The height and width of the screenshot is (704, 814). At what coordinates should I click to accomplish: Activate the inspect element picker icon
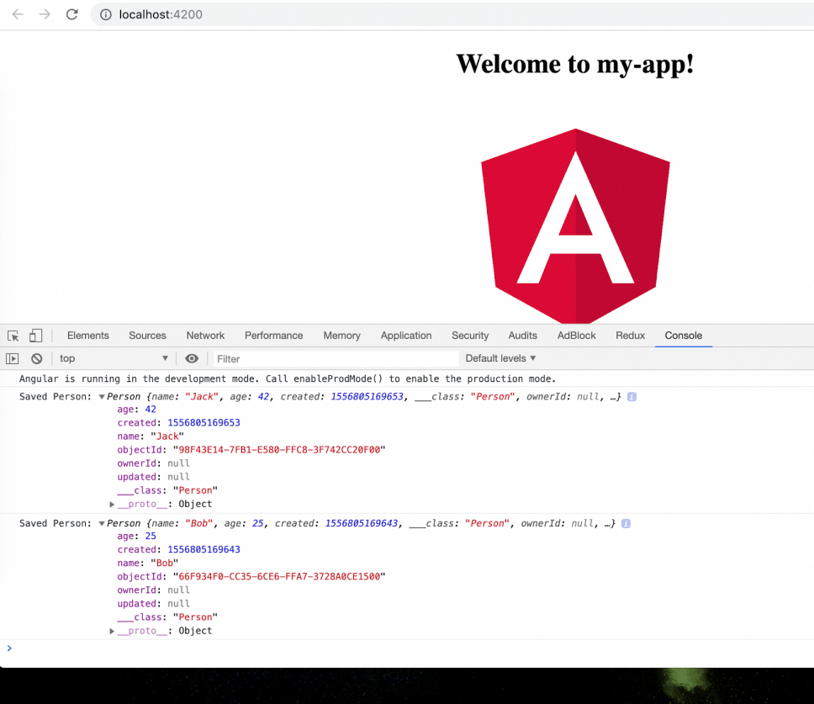click(x=13, y=336)
